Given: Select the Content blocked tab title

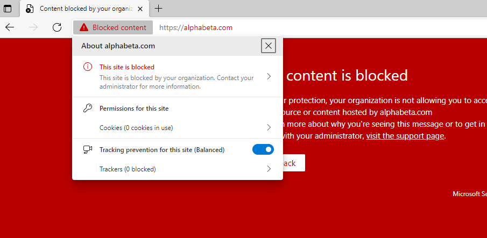Looking at the screenshot, I should tap(86, 9).
